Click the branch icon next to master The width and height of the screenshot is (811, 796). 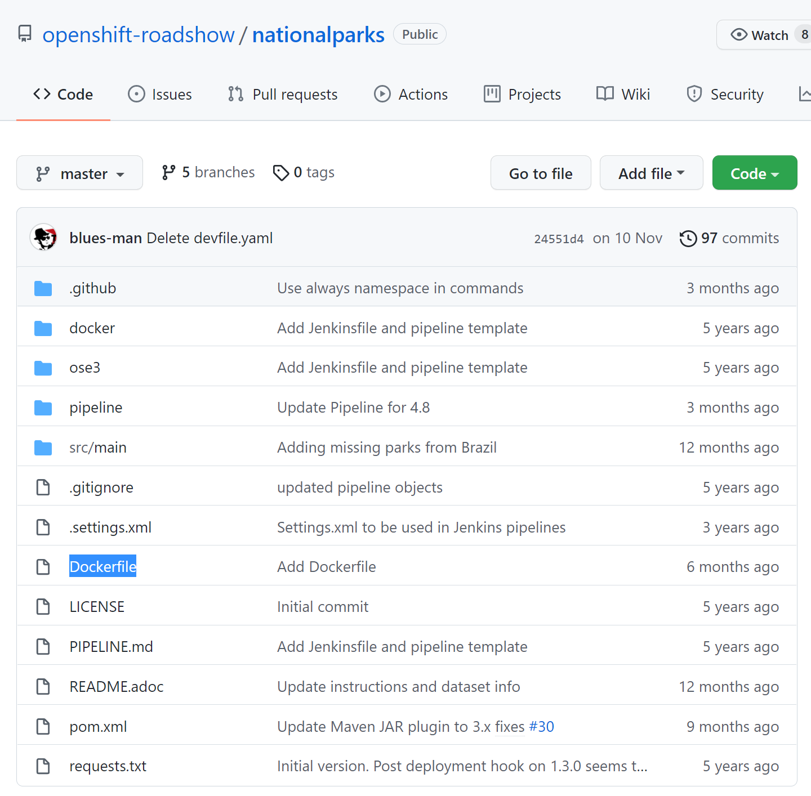tap(42, 173)
